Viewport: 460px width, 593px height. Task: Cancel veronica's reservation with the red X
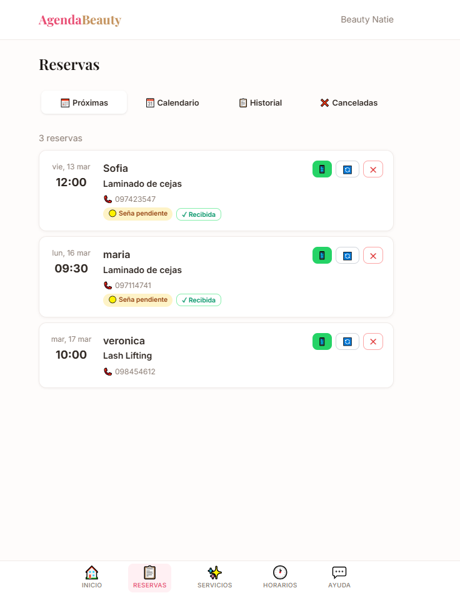[373, 341]
